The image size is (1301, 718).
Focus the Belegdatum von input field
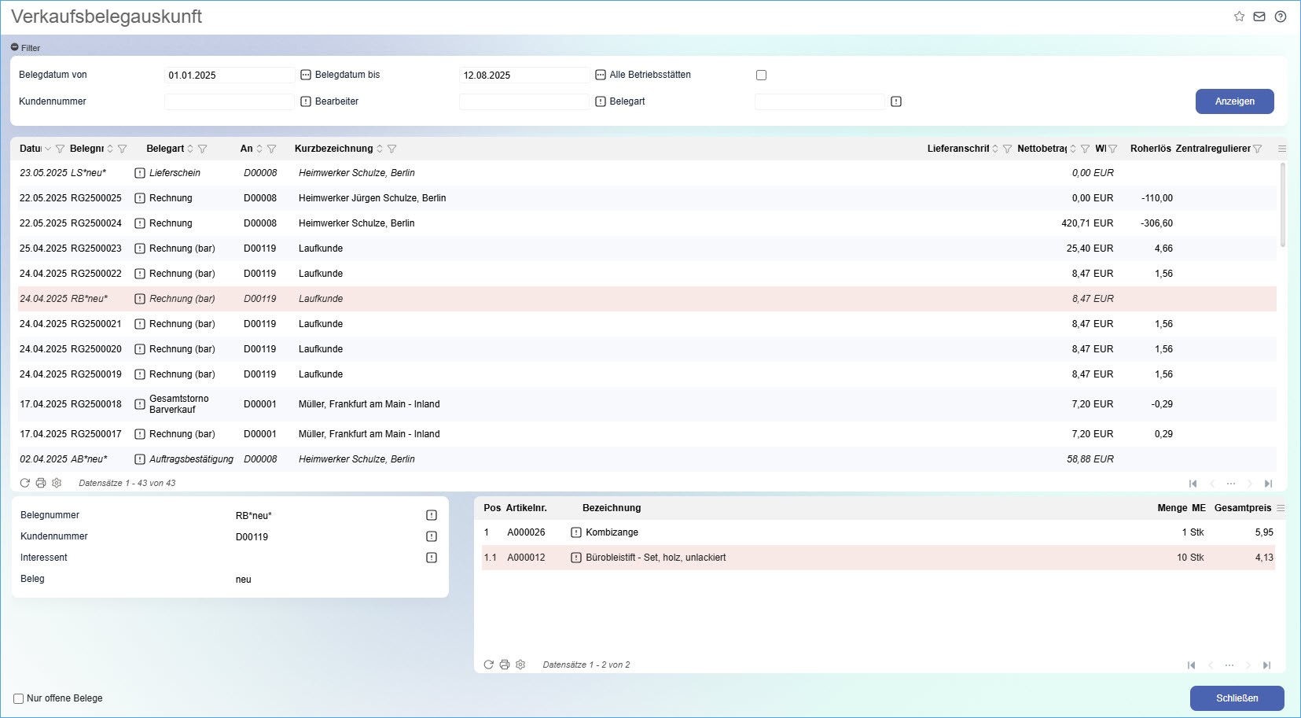[x=230, y=75]
